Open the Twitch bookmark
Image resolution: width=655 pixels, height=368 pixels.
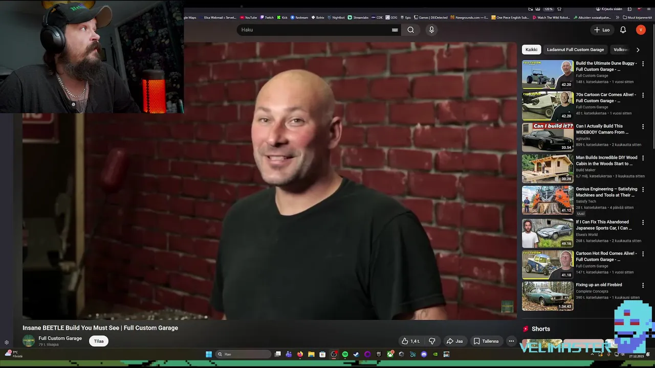click(x=267, y=17)
